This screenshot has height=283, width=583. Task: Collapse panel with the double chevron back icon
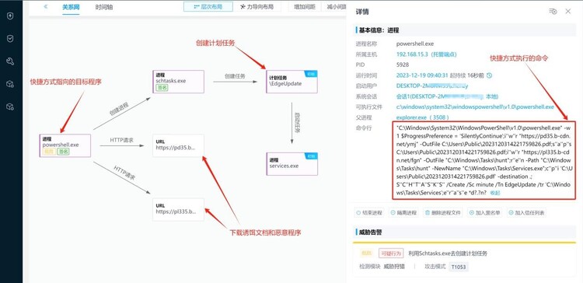point(45,7)
